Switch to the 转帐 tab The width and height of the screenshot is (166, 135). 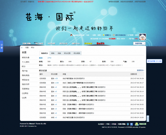tap(53, 53)
